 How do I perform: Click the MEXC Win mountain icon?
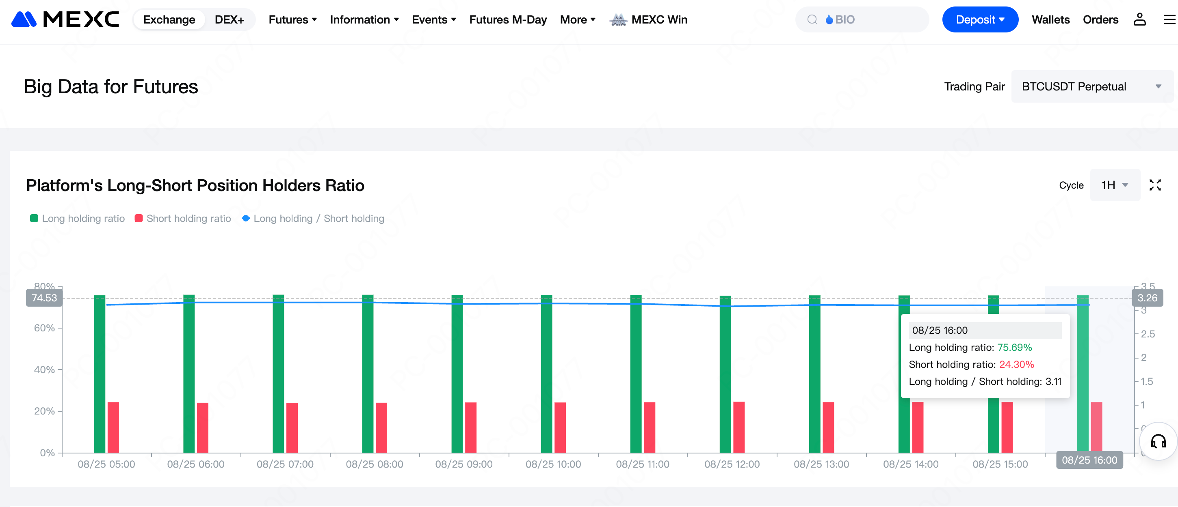pyautogui.click(x=618, y=19)
